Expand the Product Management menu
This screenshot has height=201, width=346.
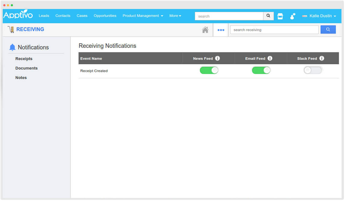click(x=142, y=16)
